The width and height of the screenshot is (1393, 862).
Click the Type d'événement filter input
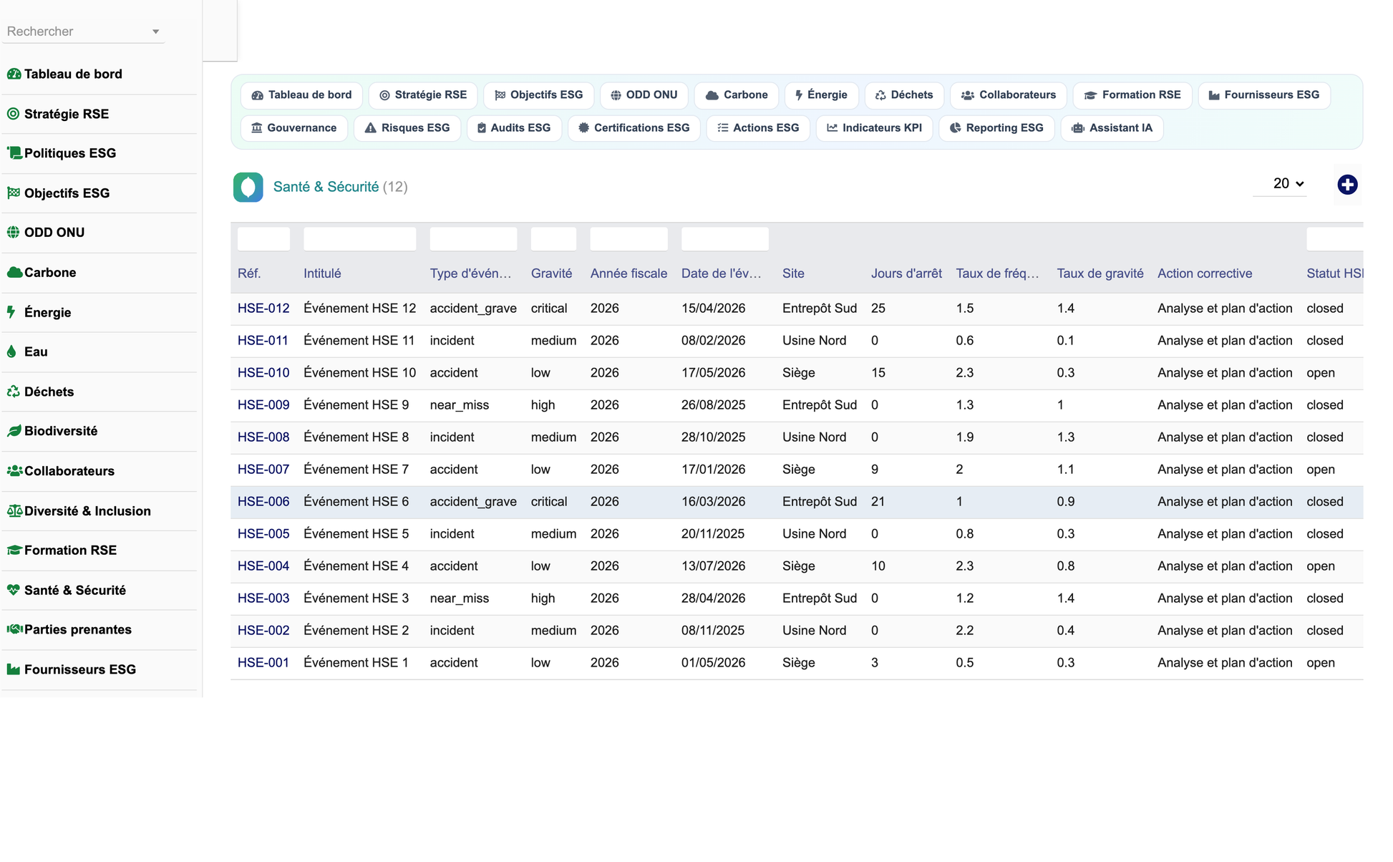pos(473,239)
